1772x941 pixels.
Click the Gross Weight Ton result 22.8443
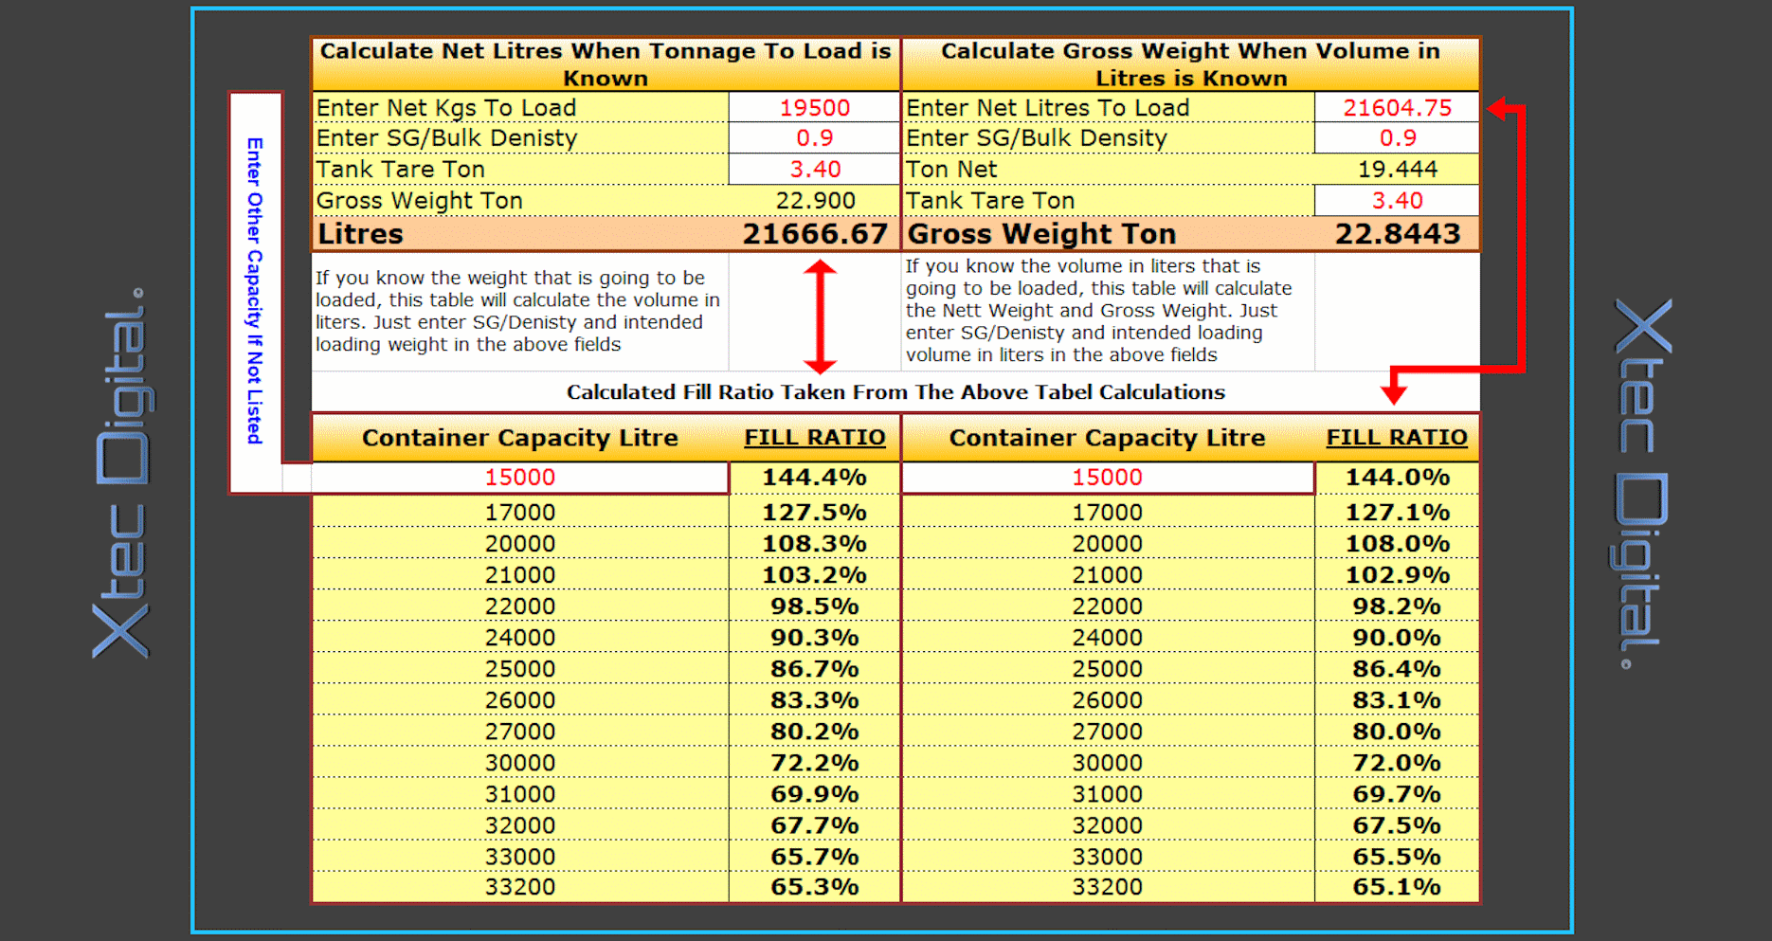(x=1398, y=234)
